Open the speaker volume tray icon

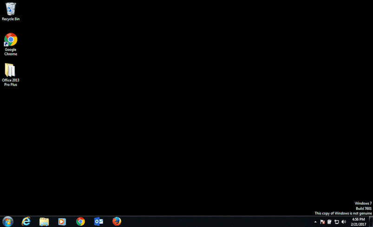[x=344, y=222]
